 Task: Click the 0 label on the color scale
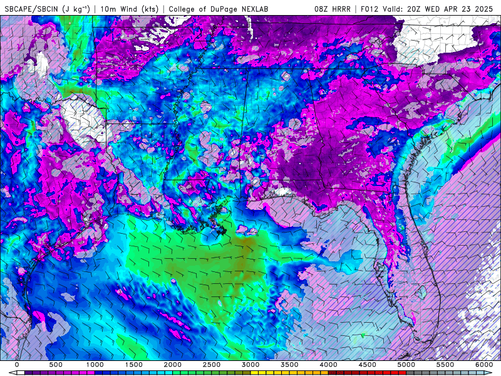coord(17,365)
